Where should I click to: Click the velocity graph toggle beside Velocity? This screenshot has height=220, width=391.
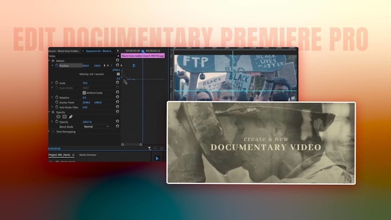118,74
